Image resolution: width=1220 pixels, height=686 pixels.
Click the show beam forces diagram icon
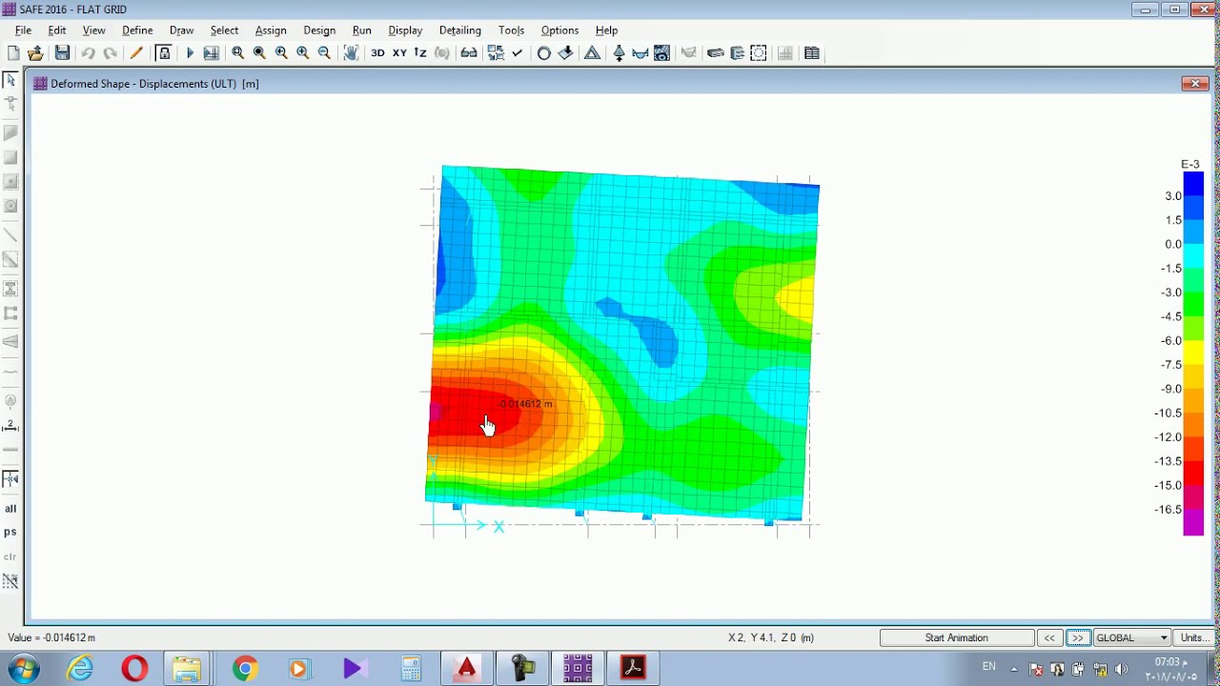(640, 53)
